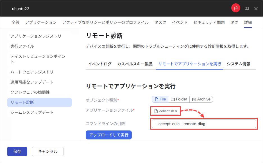Image resolution: width=263 pixels, height=163 pixels.
Task: Click the アプリケーションファイル label
Action: [x=110, y=110]
